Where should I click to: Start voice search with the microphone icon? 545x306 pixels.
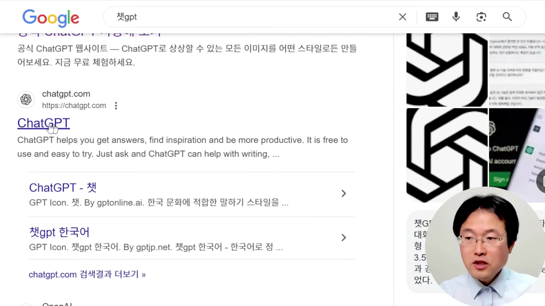click(x=456, y=17)
